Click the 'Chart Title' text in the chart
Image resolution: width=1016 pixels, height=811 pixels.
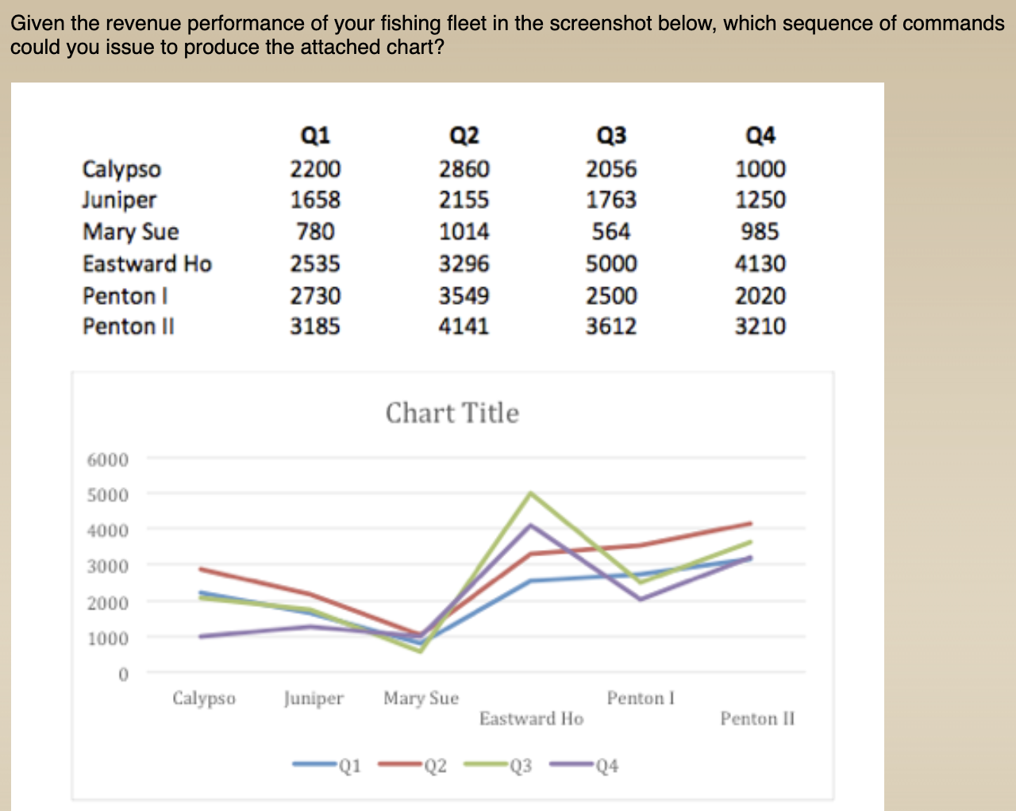pyautogui.click(x=452, y=413)
